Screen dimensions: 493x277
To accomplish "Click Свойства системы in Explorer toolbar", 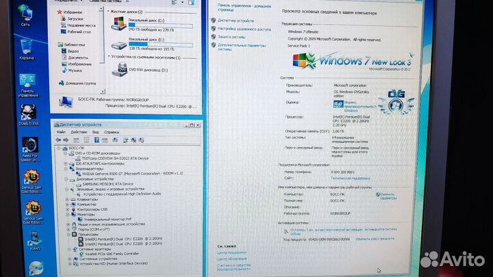I will [105, 1].
